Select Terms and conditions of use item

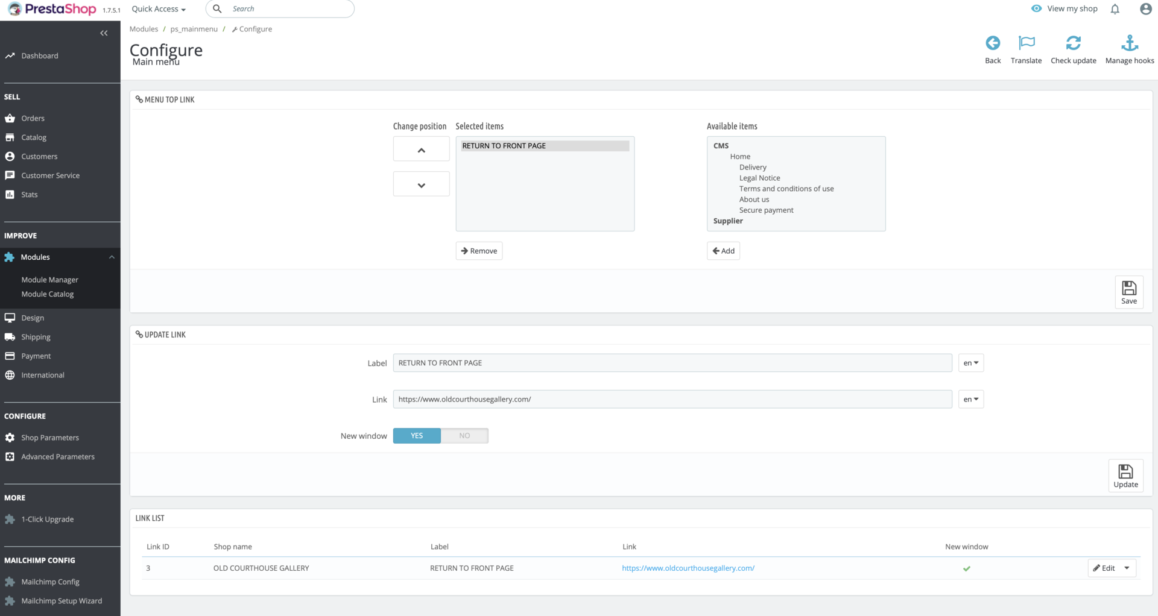[x=786, y=189]
